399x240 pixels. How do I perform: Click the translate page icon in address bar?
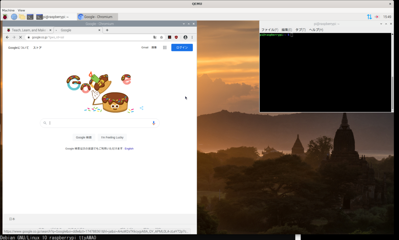point(155,37)
